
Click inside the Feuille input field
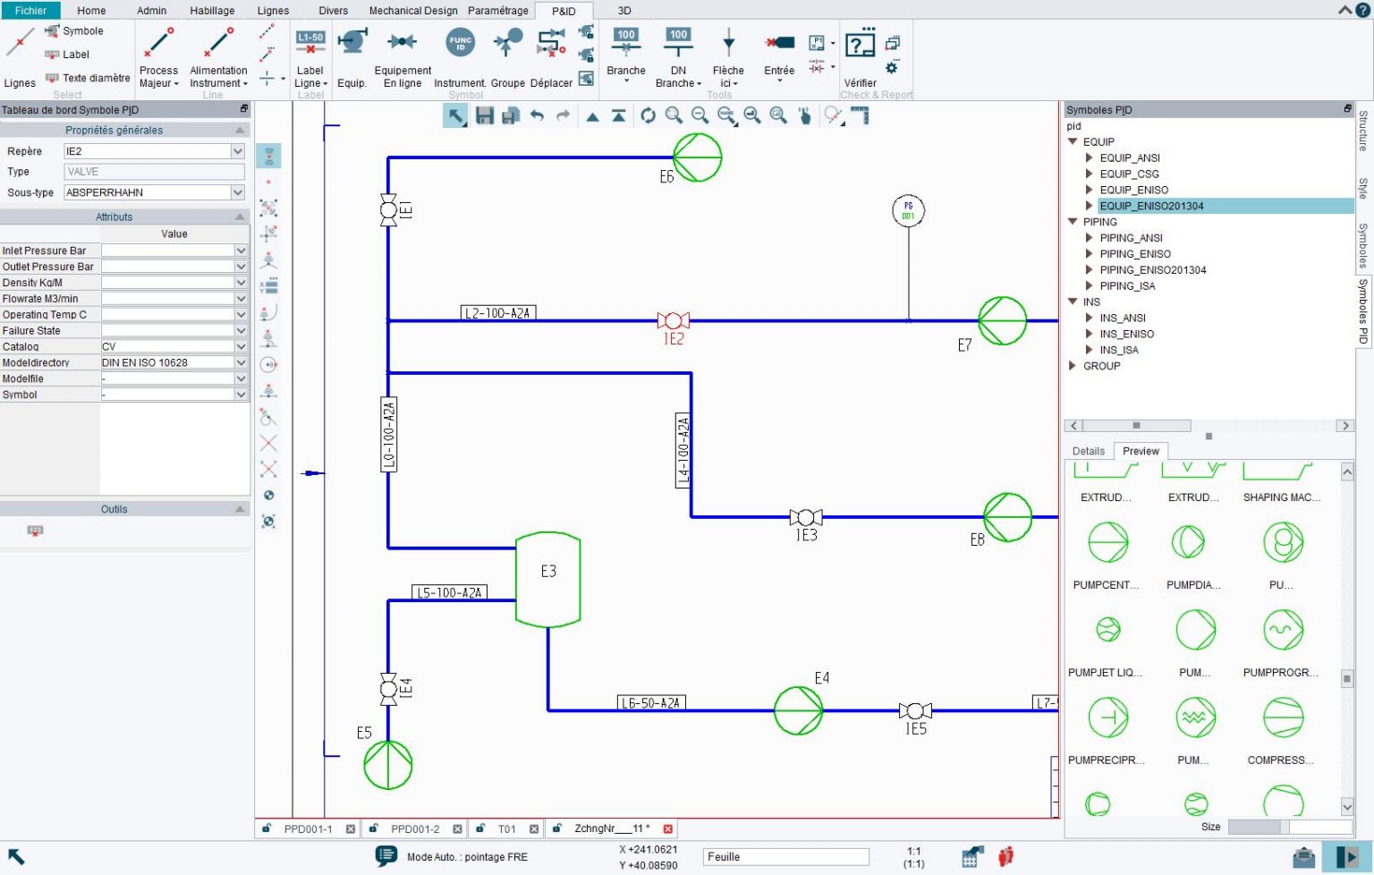click(785, 856)
